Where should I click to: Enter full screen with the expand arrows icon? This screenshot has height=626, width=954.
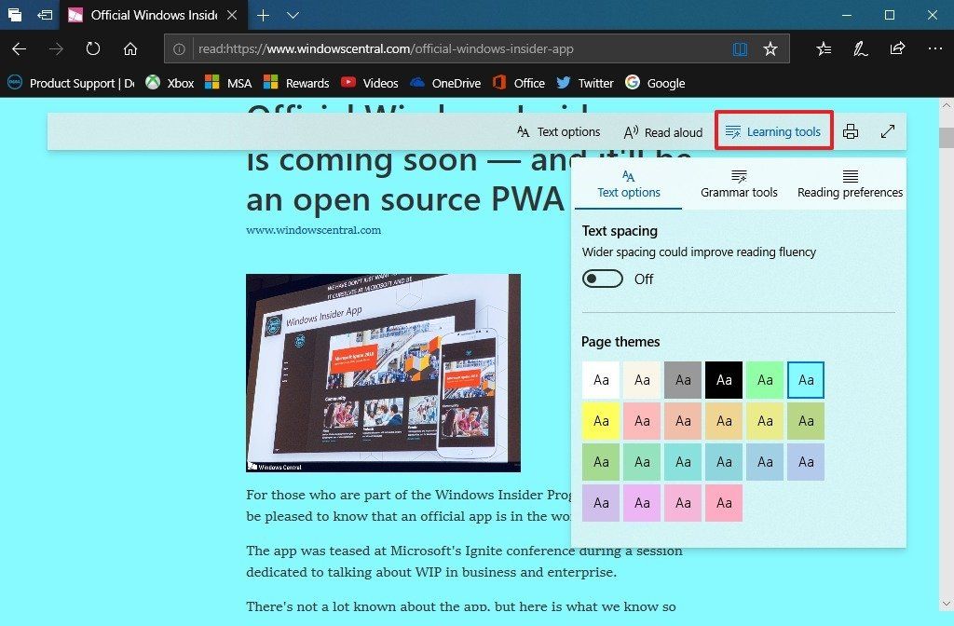pyautogui.click(x=888, y=131)
